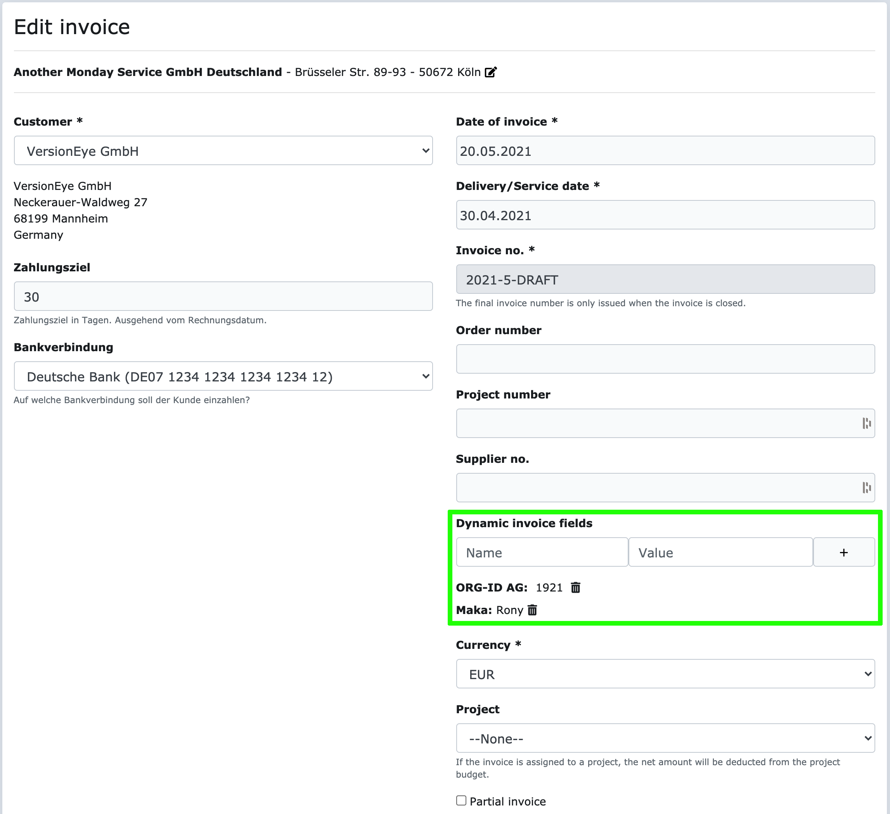890x814 pixels.
Task: Select the Value input under Dynamic invoice fields
Action: pos(720,552)
